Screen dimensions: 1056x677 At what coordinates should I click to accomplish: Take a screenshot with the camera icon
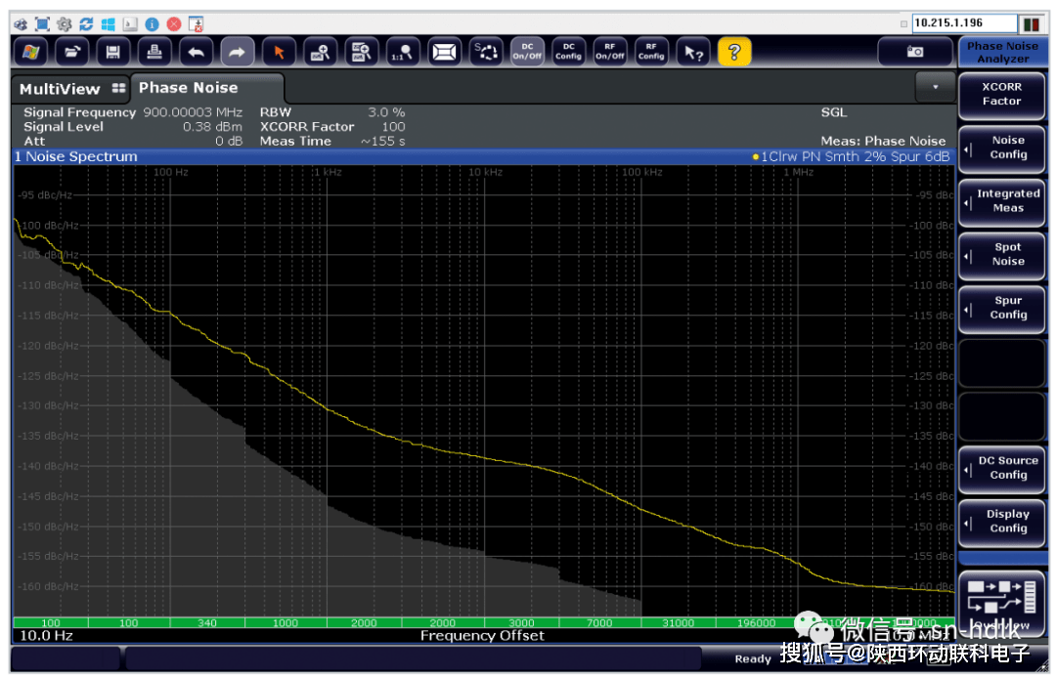tap(915, 52)
